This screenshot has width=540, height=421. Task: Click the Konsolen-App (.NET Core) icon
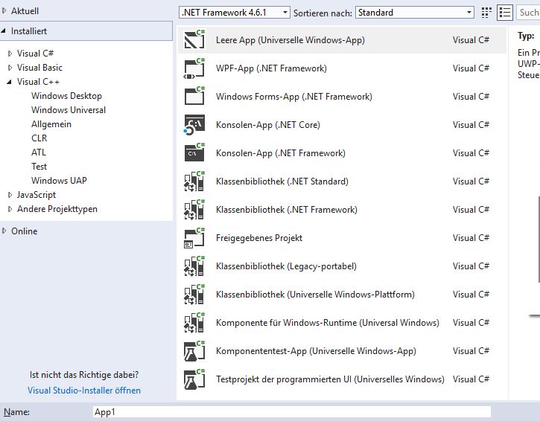[194, 124]
